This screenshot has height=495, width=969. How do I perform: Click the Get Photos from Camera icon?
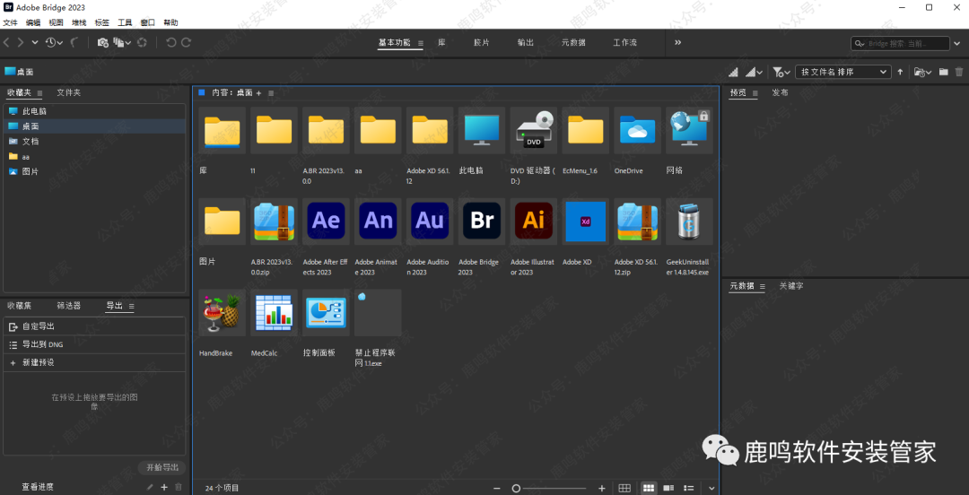pos(102,42)
